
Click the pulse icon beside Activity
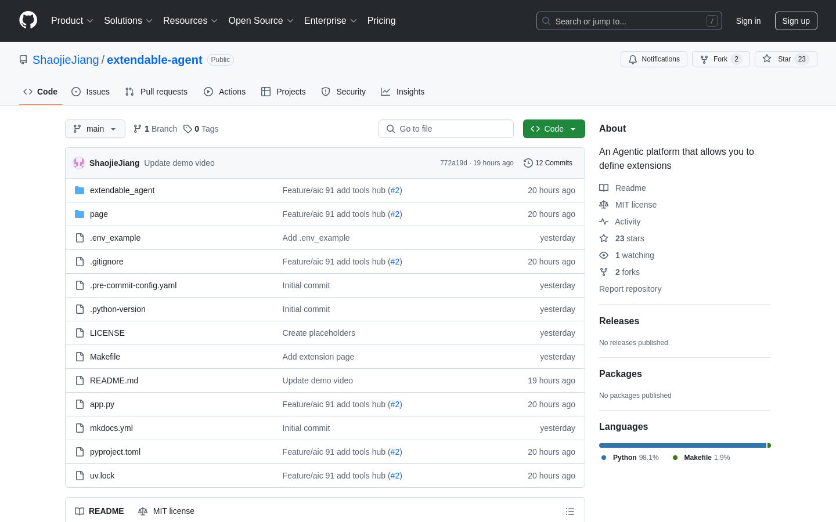(604, 222)
